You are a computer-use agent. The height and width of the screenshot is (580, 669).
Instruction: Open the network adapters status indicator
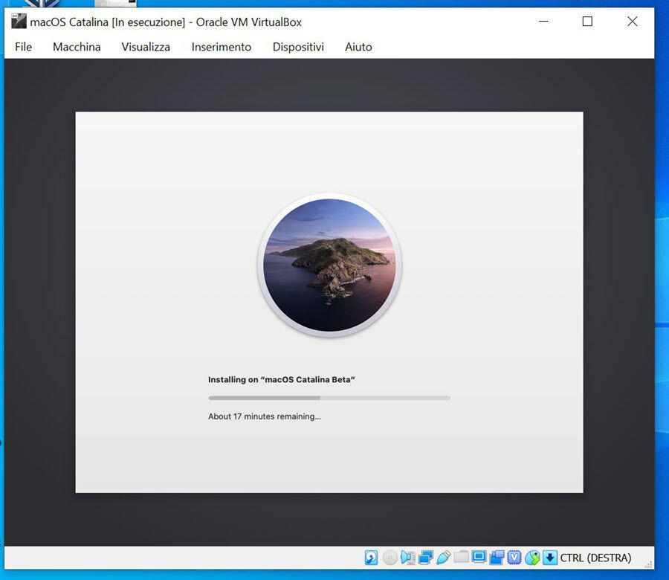click(x=426, y=558)
